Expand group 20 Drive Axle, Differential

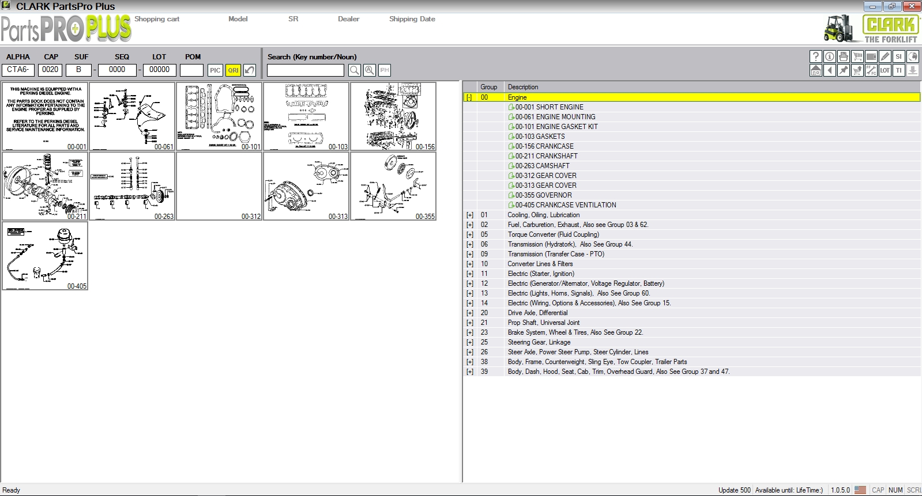(x=469, y=313)
